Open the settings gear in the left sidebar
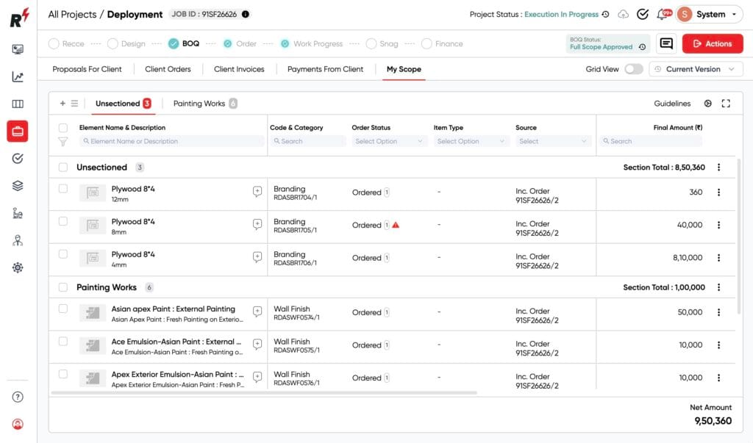Image resolution: width=753 pixels, height=443 pixels. point(18,267)
